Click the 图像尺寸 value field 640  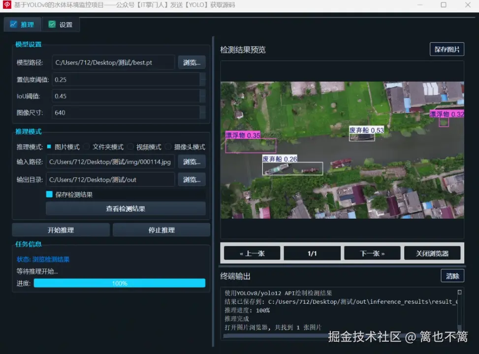coord(126,113)
